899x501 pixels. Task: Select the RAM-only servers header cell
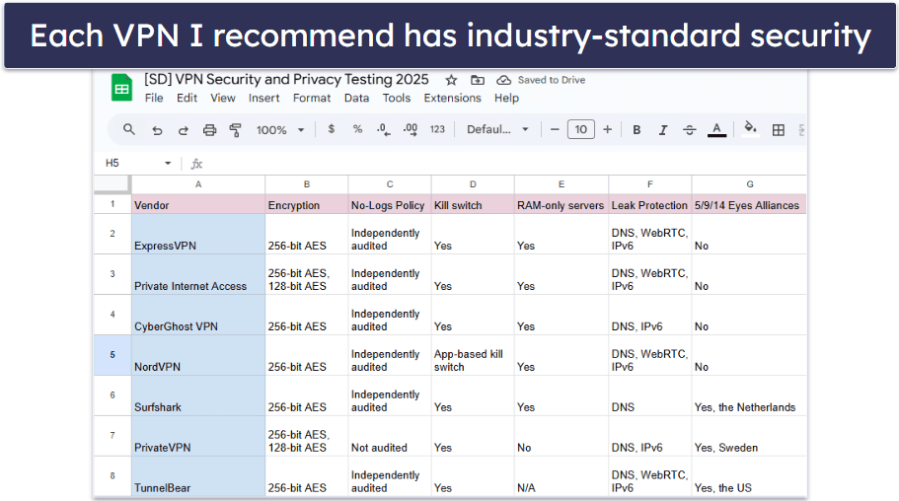click(562, 205)
